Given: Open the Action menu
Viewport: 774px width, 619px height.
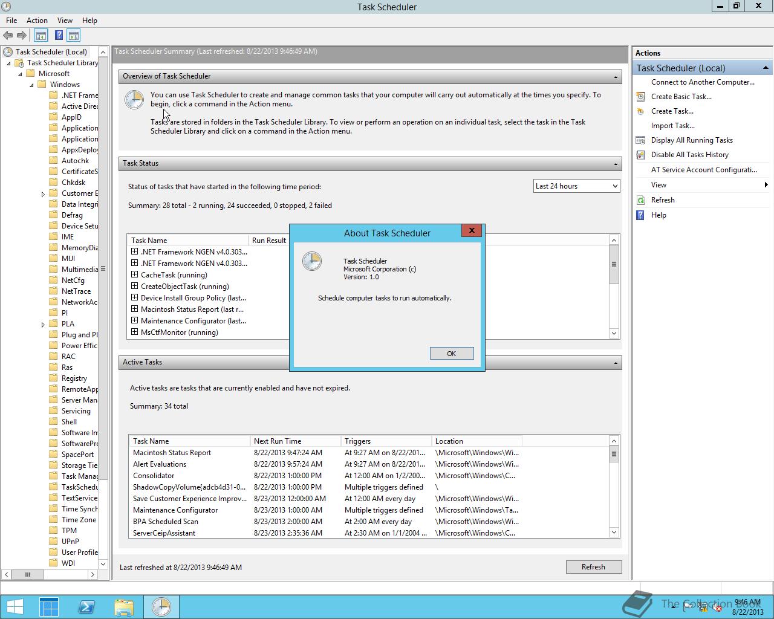Looking at the screenshot, I should click(37, 21).
